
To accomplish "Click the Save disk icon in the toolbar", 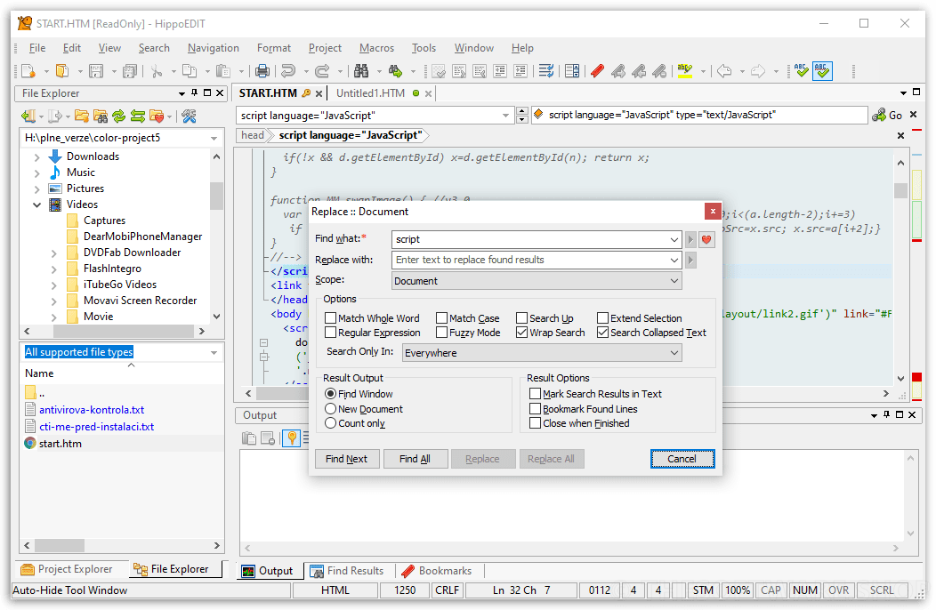I will 96,71.
